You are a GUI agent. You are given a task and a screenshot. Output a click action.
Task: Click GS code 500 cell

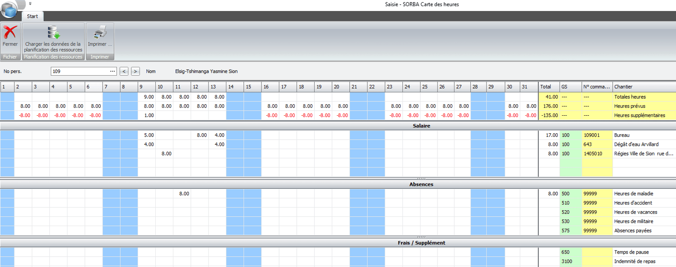click(571, 194)
